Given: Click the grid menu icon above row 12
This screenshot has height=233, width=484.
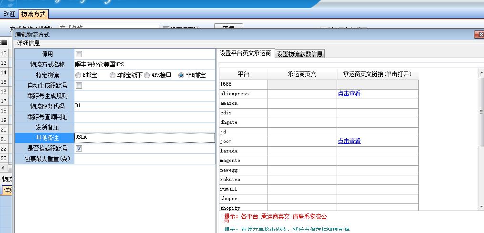Looking at the screenshot, I should pyautogui.click(x=4, y=43).
